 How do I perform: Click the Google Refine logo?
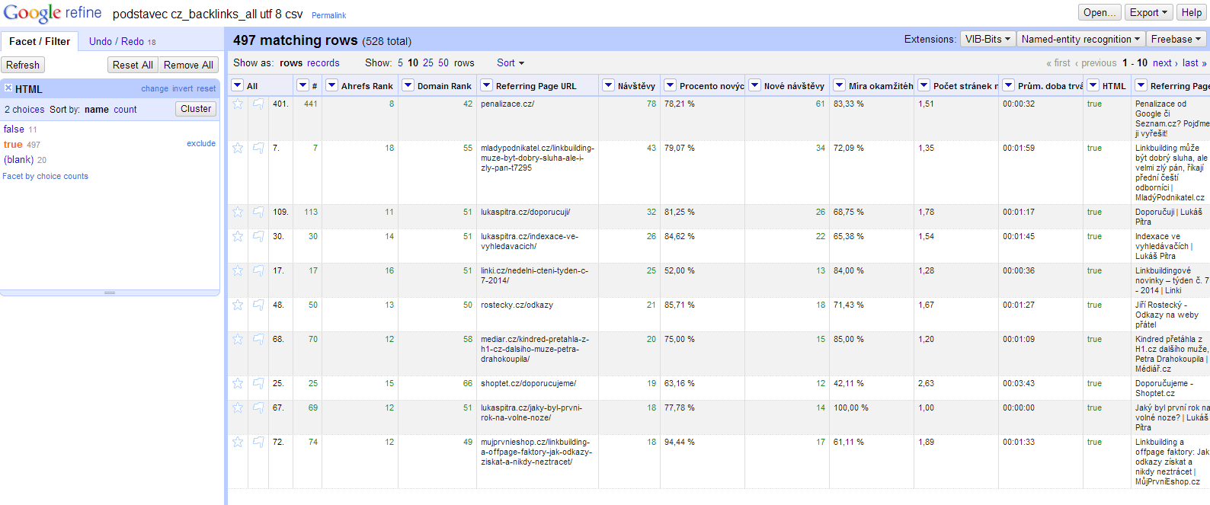[53, 13]
